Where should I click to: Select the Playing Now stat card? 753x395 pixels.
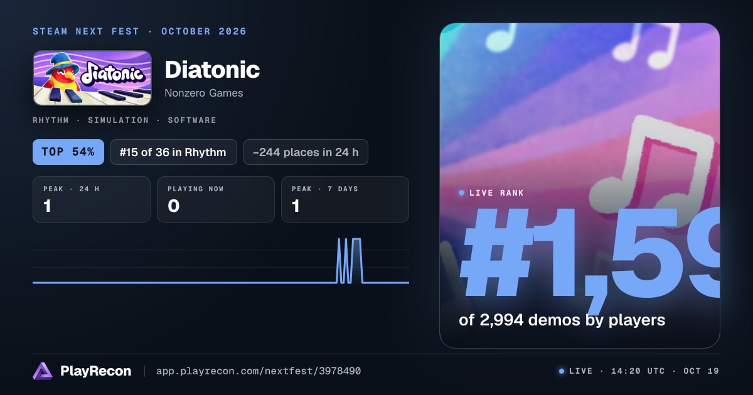(216, 199)
